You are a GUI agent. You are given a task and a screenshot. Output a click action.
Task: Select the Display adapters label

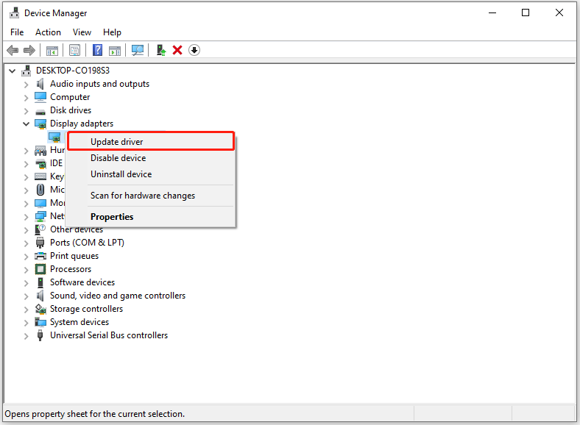(x=82, y=124)
